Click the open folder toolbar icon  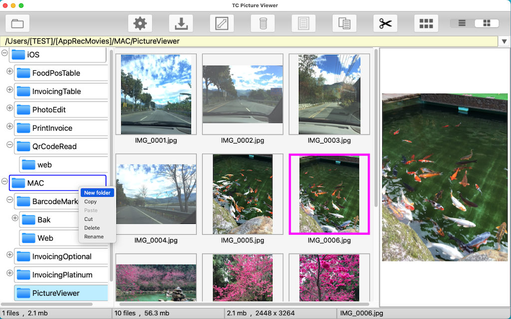tap(17, 23)
